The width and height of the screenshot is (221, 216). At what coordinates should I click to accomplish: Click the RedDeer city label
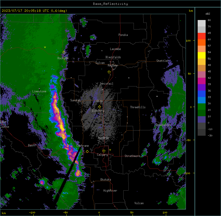pyautogui.click(x=113, y=65)
